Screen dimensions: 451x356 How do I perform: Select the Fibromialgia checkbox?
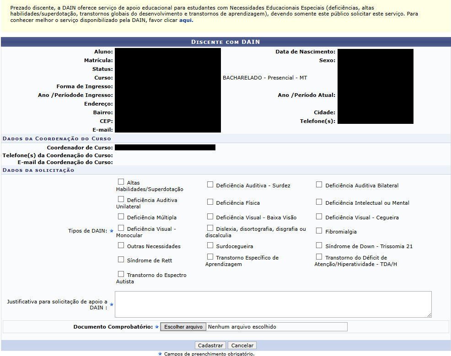point(319,231)
